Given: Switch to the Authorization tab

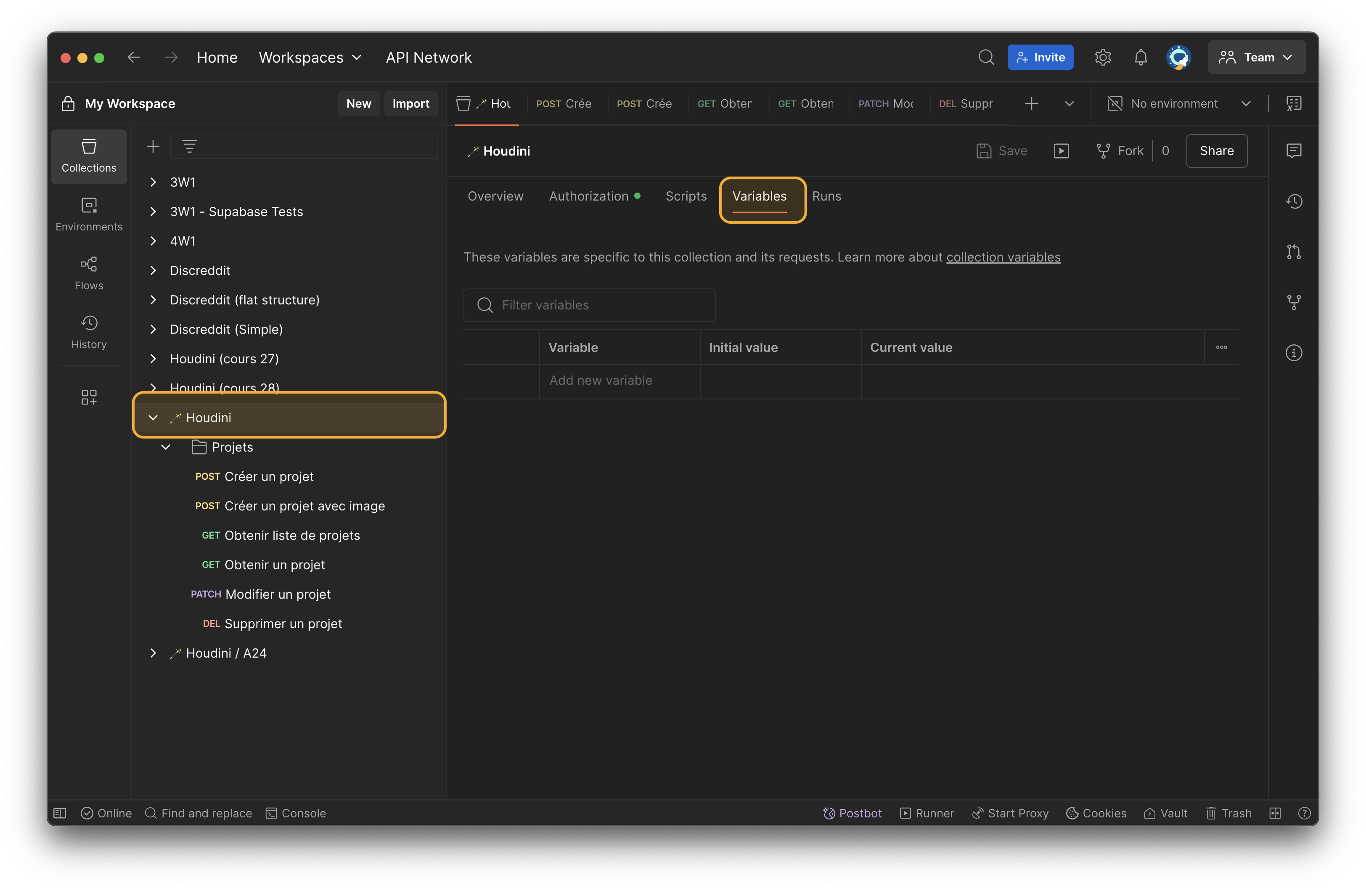Looking at the screenshot, I should tap(595, 196).
